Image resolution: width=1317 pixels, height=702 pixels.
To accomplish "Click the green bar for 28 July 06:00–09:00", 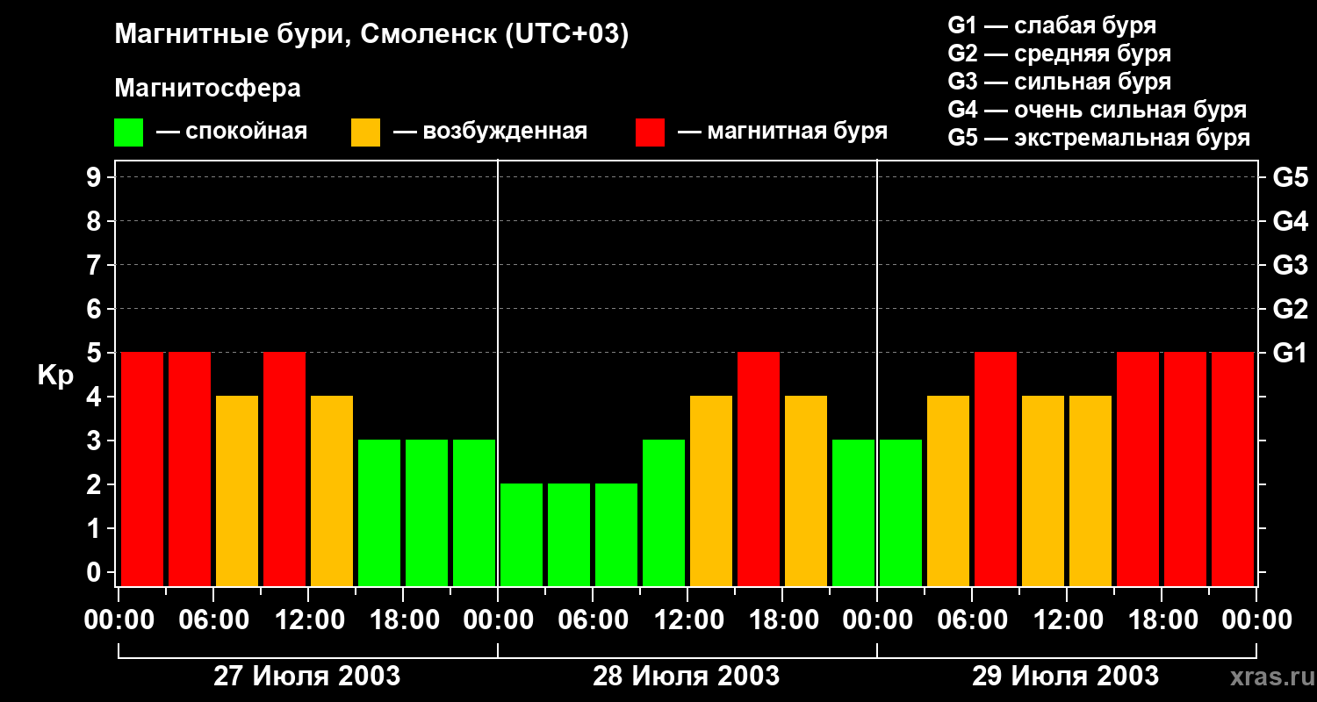I will click(616, 534).
